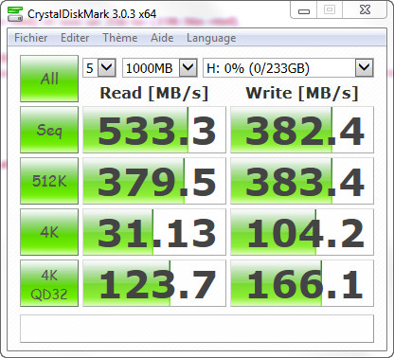Click the Write [MB/s] column header

pos(302,93)
